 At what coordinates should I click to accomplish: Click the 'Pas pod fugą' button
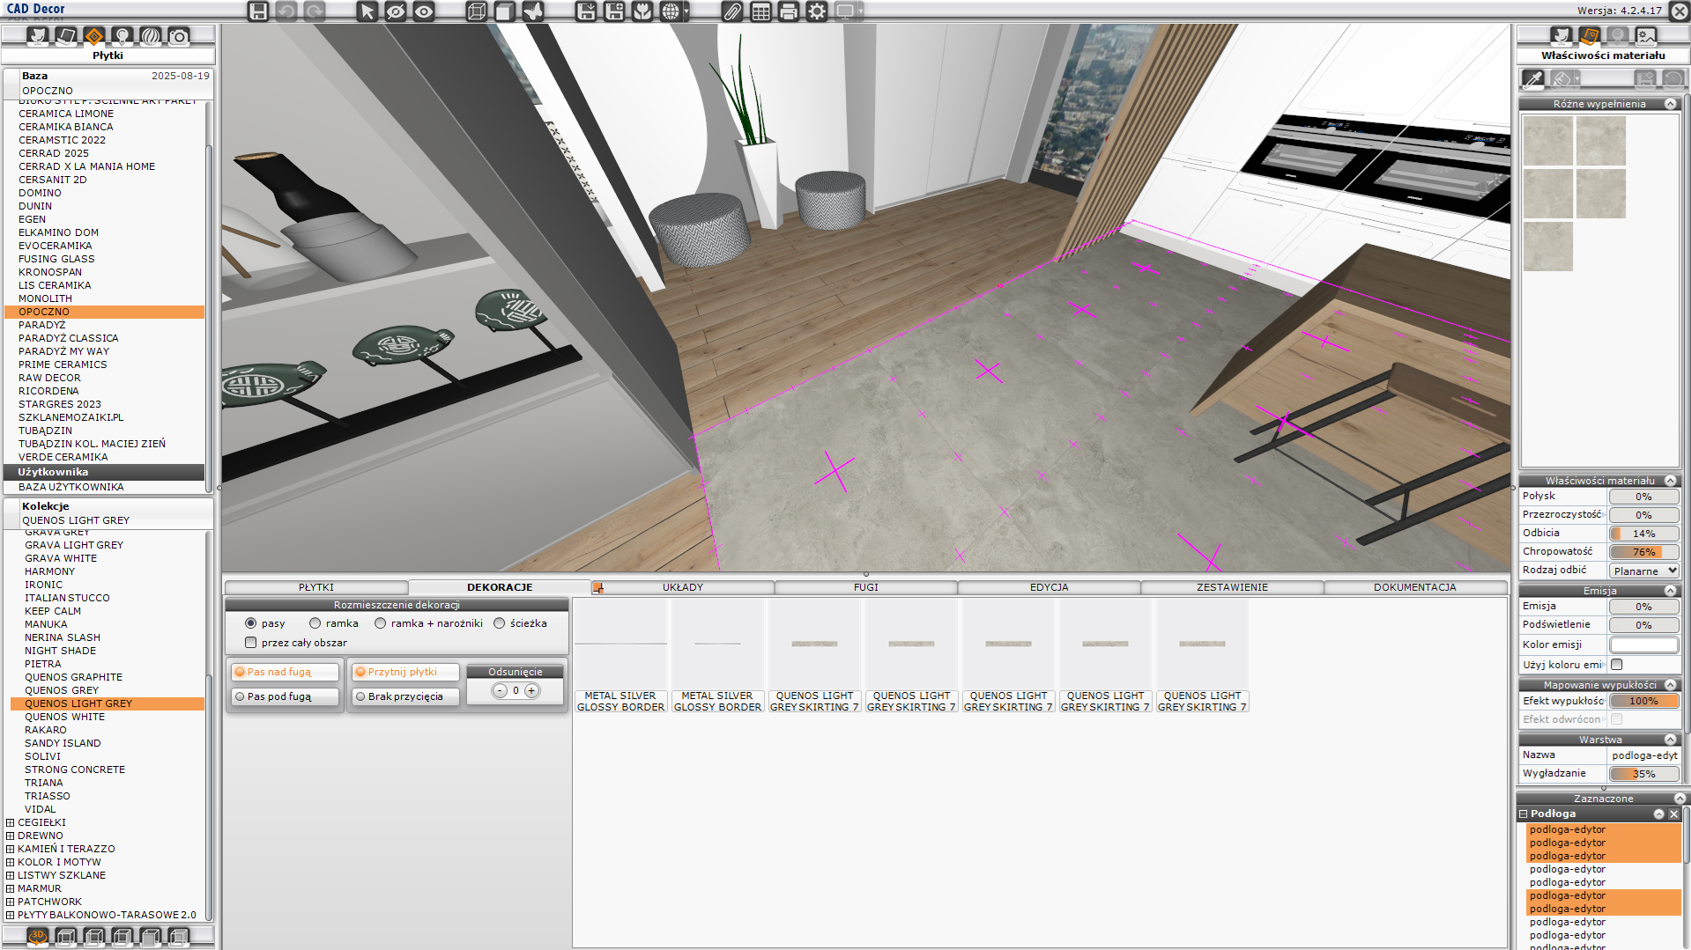click(x=285, y=696)
